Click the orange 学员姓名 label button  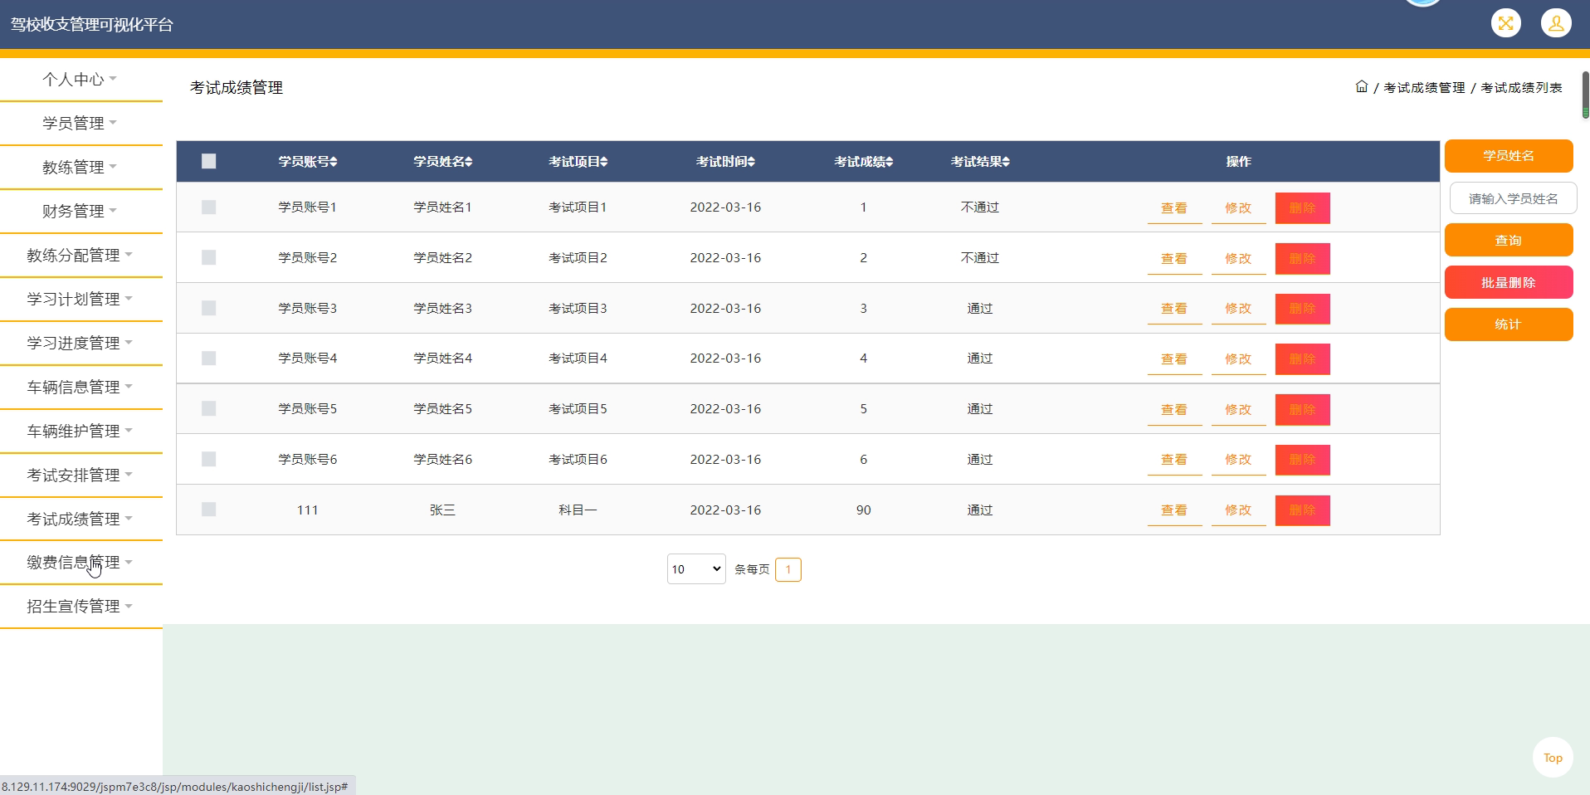pos(1509,156)
